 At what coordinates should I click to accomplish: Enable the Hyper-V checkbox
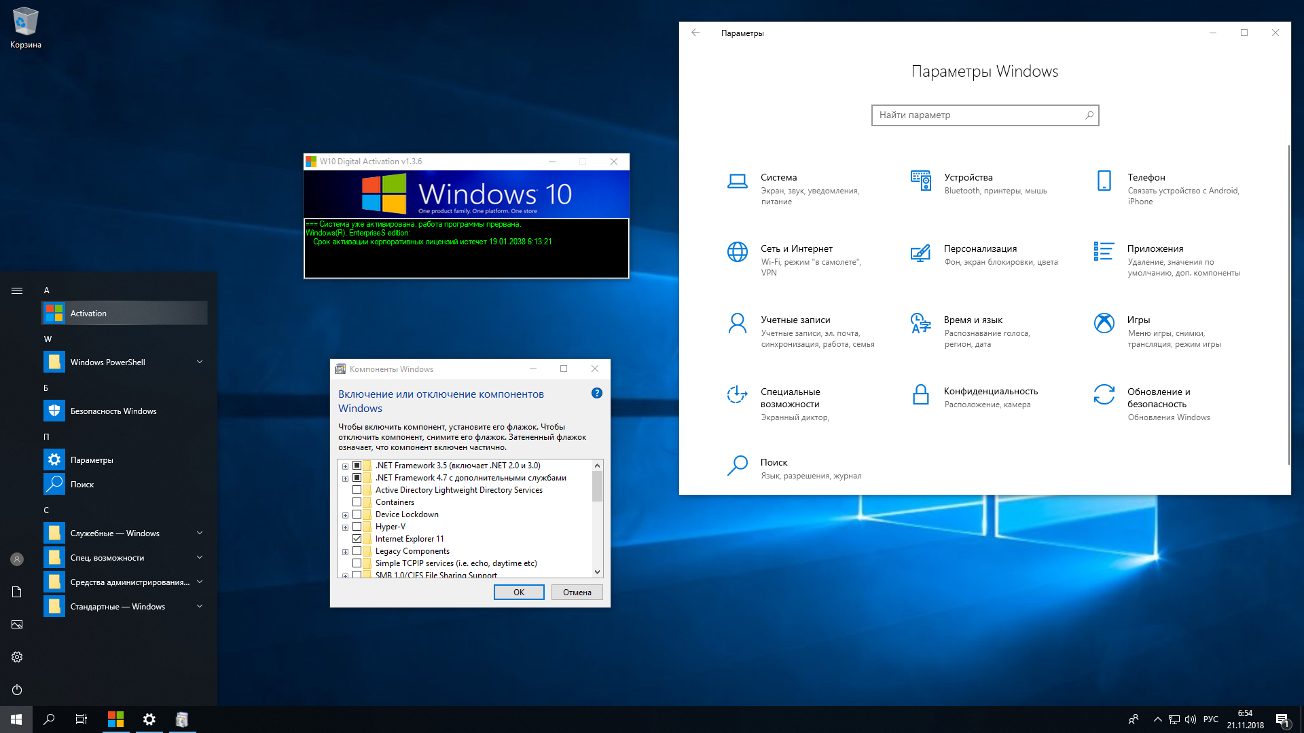coord(357,527)
